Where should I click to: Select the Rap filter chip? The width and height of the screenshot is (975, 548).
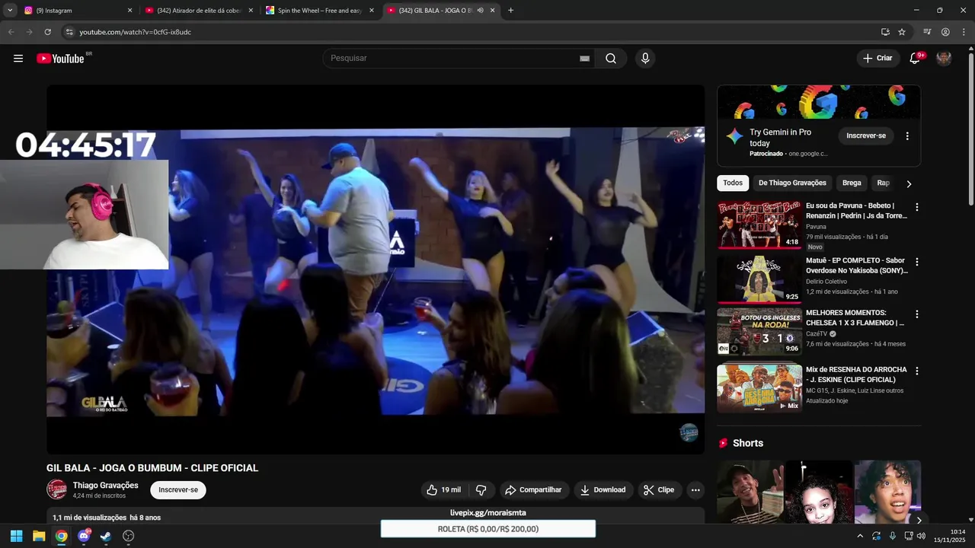pos(884,183)
